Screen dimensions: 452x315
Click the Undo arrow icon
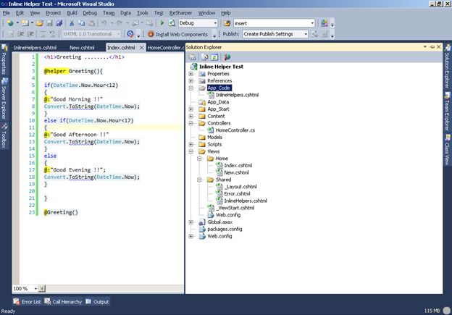coord(104,23)
